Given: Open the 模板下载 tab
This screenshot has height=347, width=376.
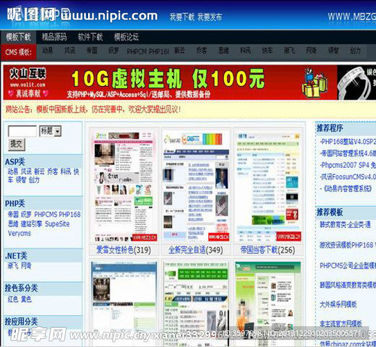Looking at the screenshot, I should pos(19,37).
